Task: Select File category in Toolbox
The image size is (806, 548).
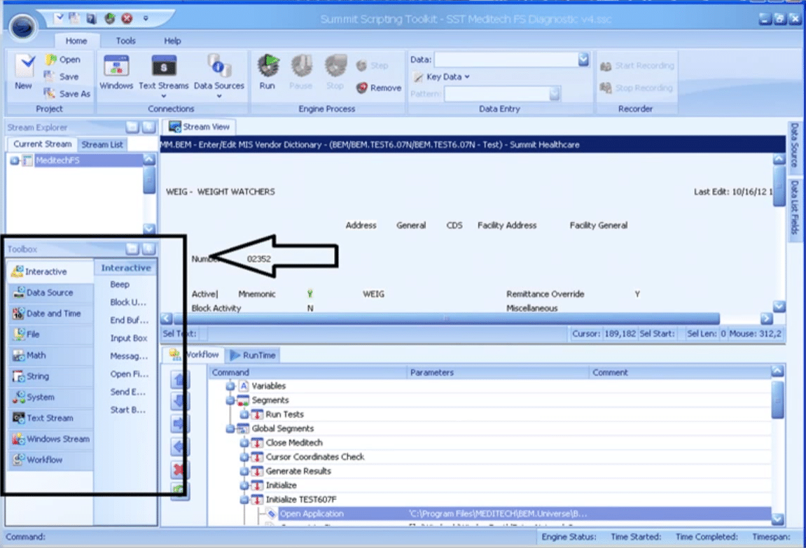Action: point(50,335)
